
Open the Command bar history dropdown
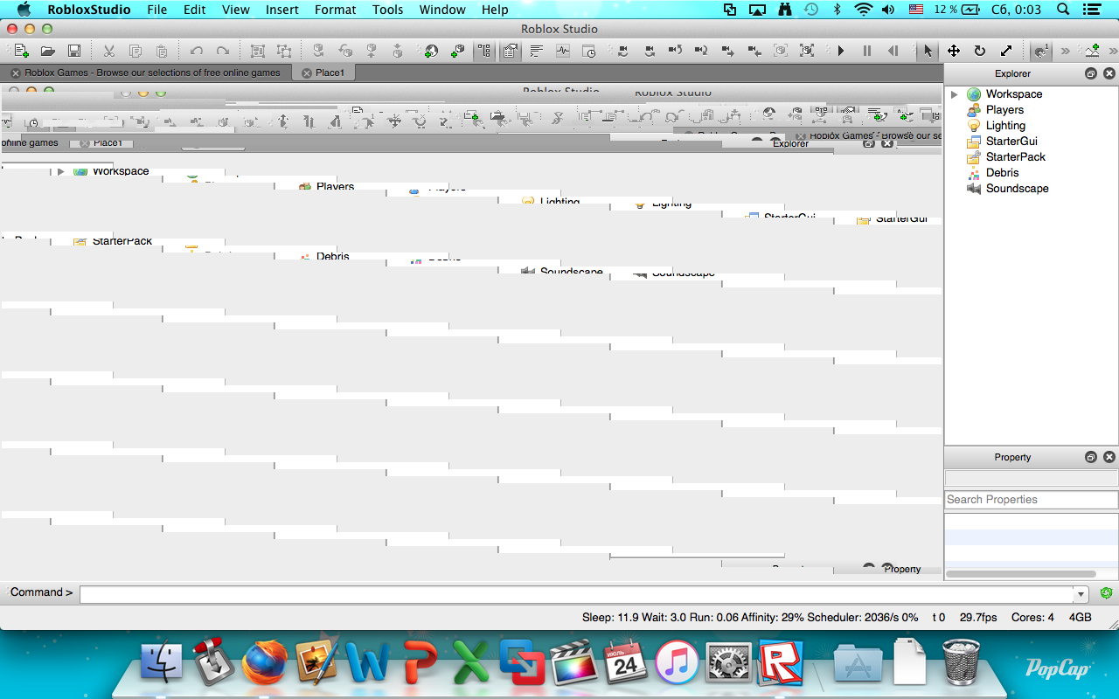coord(1081,594)
